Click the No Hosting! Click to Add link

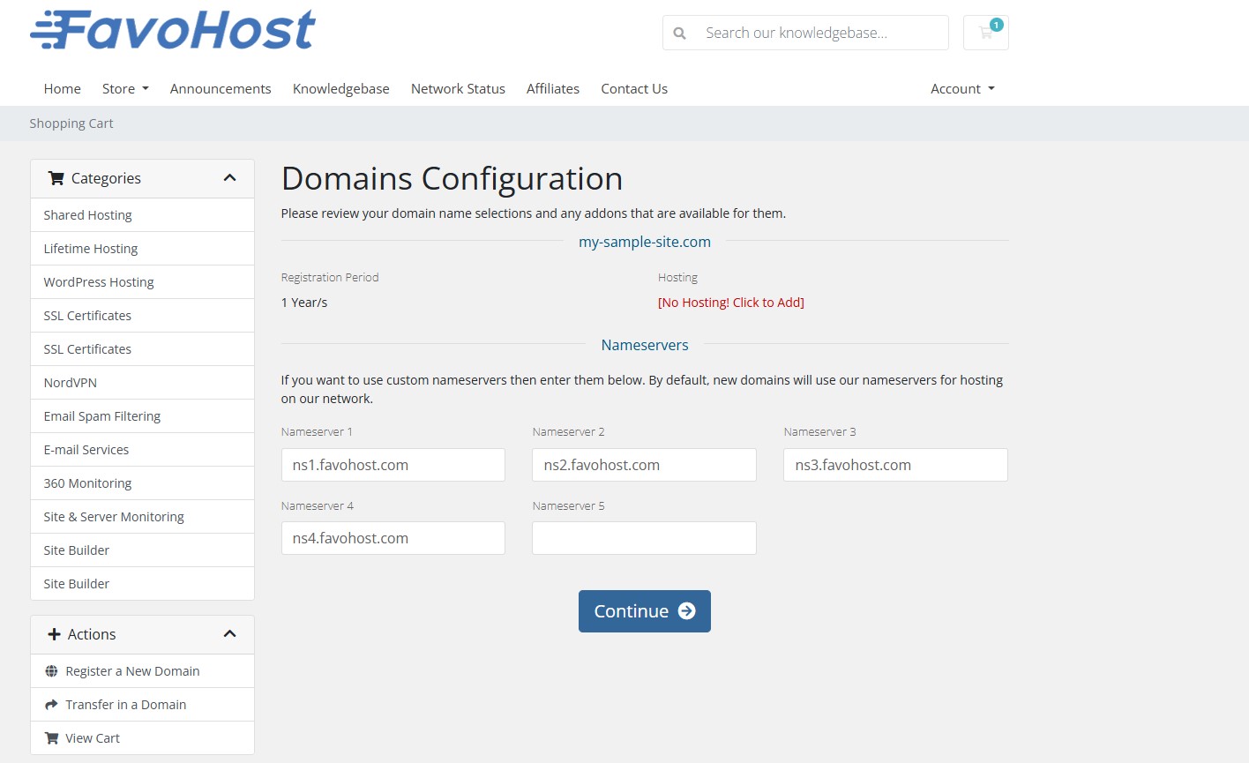click(730, 303)
